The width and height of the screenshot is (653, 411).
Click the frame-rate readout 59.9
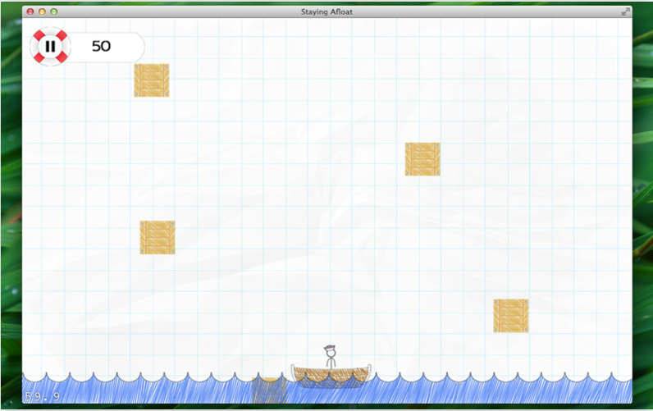tap(42, 396)
